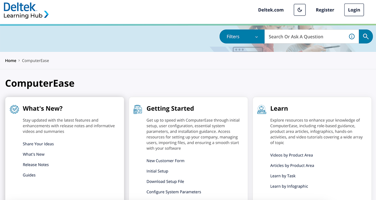Open Release Notes

click(x=36, y=165)
